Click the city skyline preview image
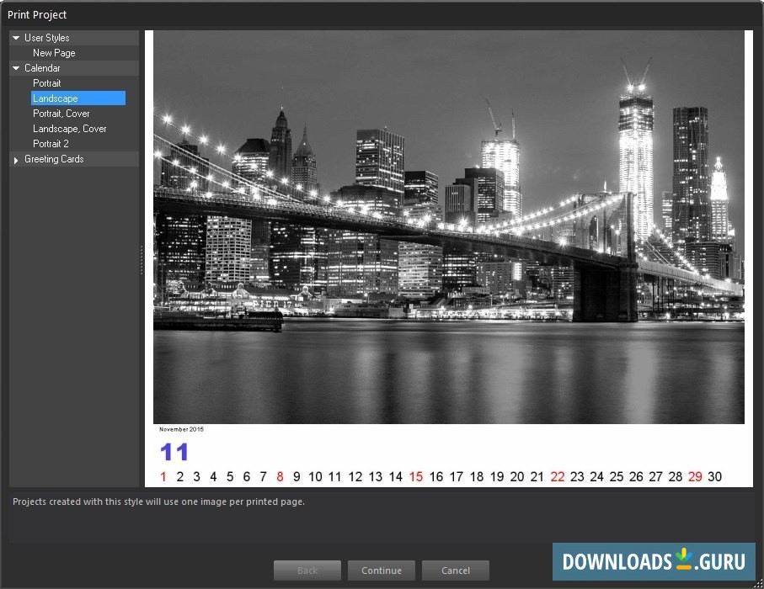 point(449,227)
